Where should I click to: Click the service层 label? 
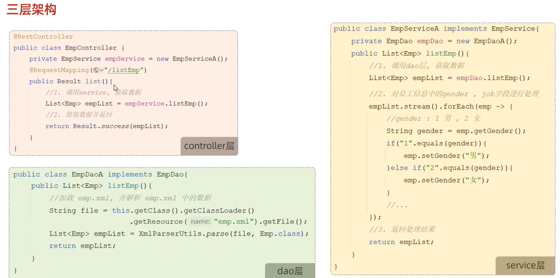pyautogui.click(x=525, y=265)
